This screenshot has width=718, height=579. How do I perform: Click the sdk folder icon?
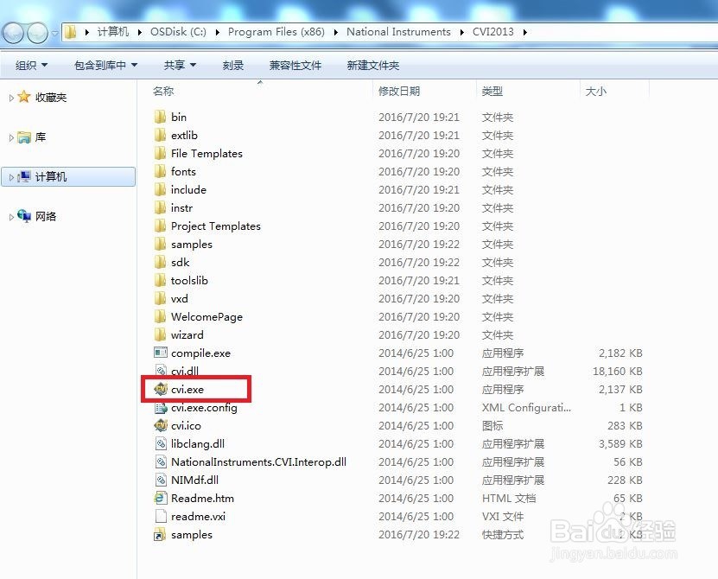(160, 262)
